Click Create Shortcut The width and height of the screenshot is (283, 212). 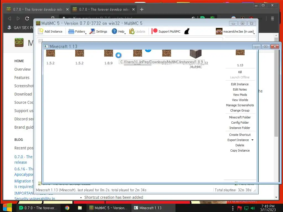click(x=240, y=135)
